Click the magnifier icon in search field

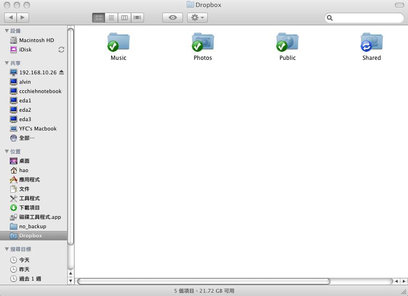330,18
